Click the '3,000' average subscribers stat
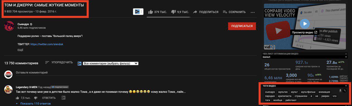 (x=291, y=75)
